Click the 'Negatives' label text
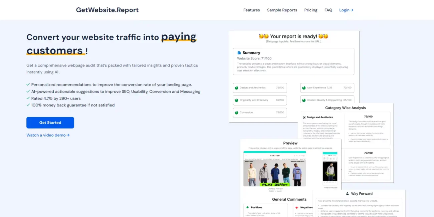The width and height of the screenshot is (434, 217). pyautogui.click(x=306, y=207)
